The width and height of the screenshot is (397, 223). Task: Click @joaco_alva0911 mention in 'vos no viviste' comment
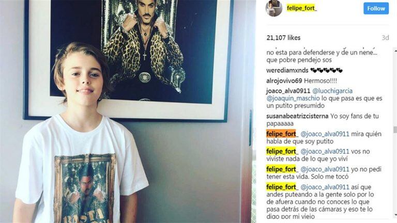325,151
